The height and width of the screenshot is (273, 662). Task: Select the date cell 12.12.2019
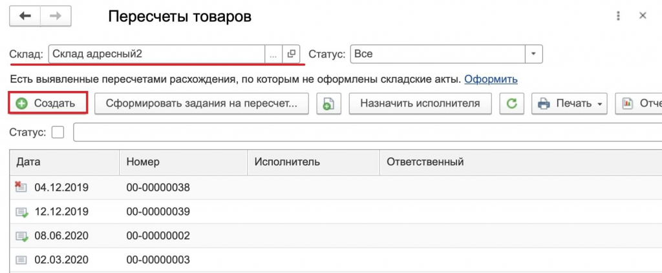coord(61,212)
